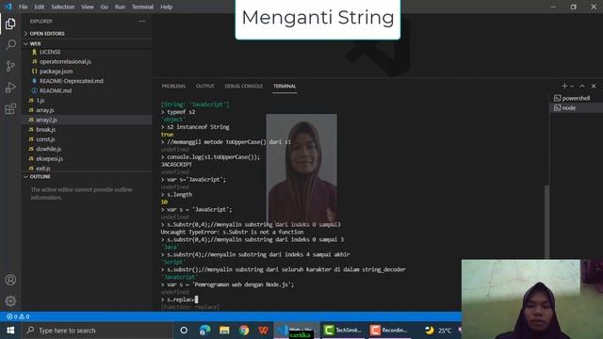
Task: Select the powershell terminal instance
Action: tap(576, 98)
